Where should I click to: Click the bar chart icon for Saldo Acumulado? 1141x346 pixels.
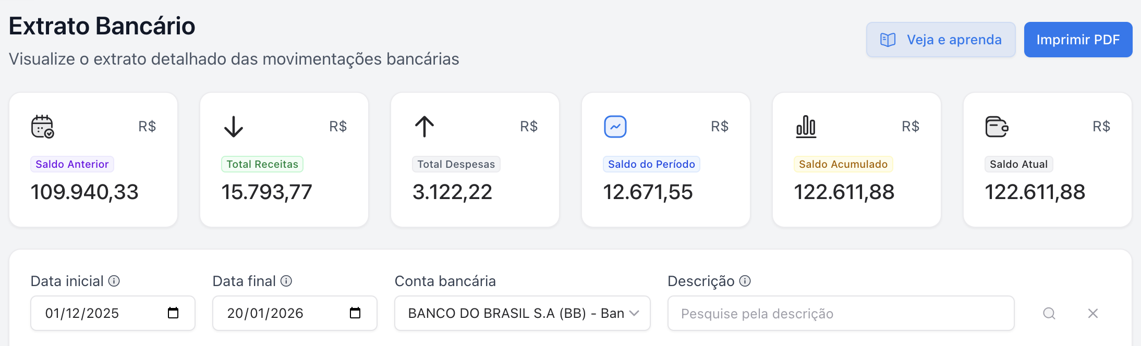tap(806, 127)
